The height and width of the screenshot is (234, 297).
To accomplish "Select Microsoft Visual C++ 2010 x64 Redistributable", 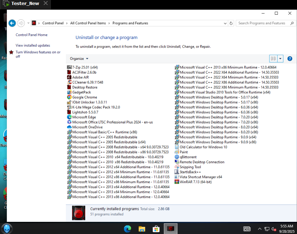I will point(115,157).
